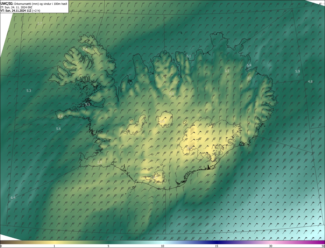Click the colorbar tick label 50
Viewport: 325px width, 248px height.
[x=323, y=246]
